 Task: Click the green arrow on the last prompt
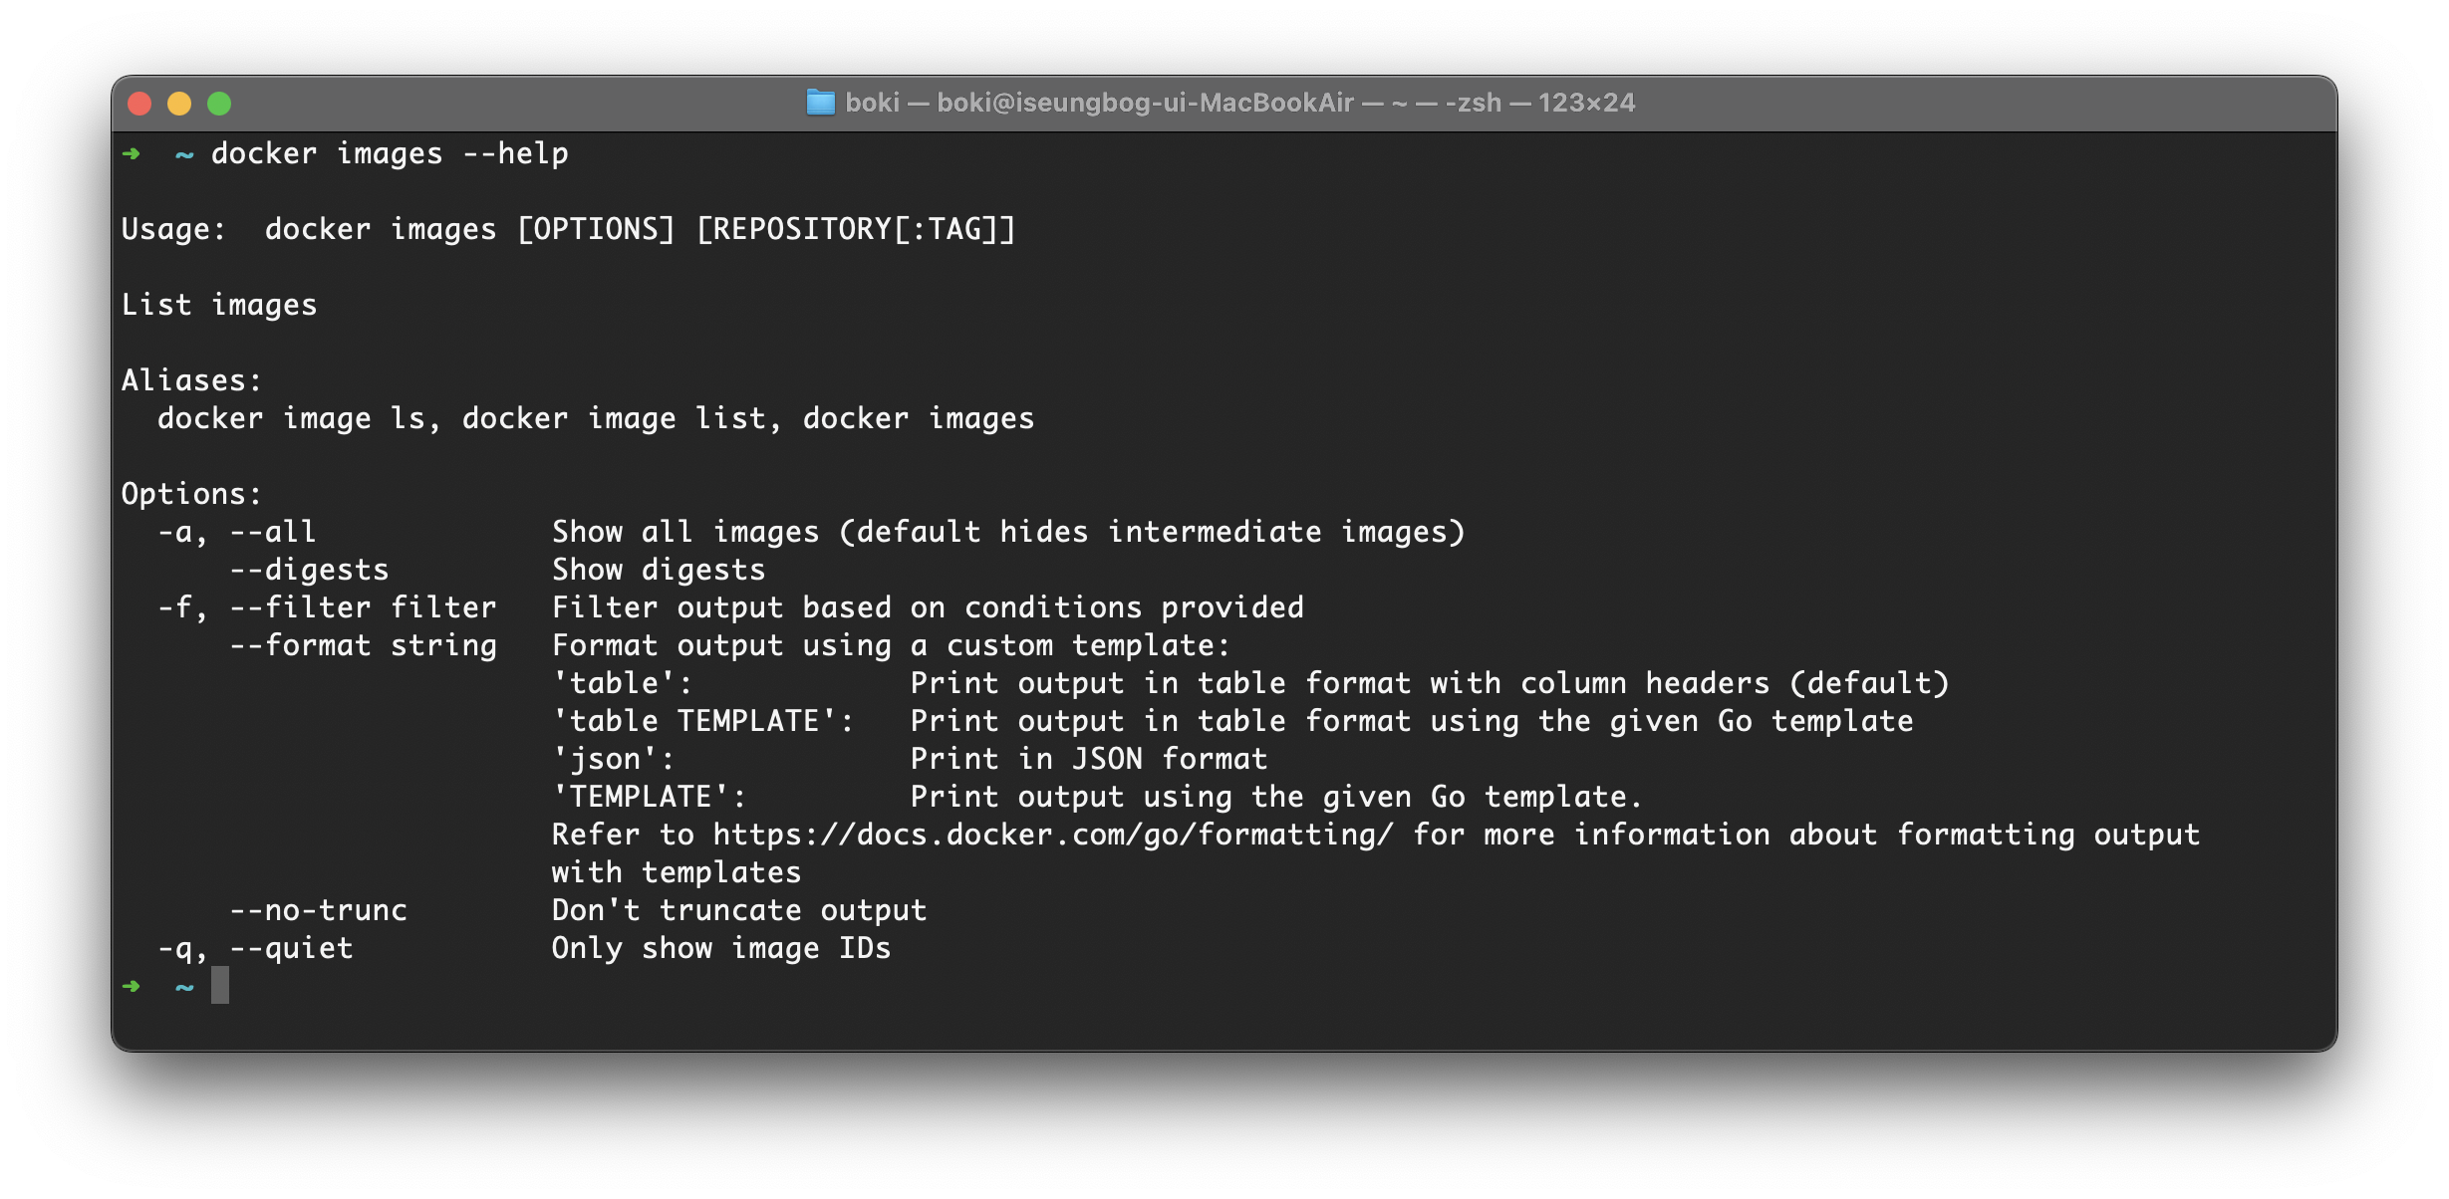(132, 986)
